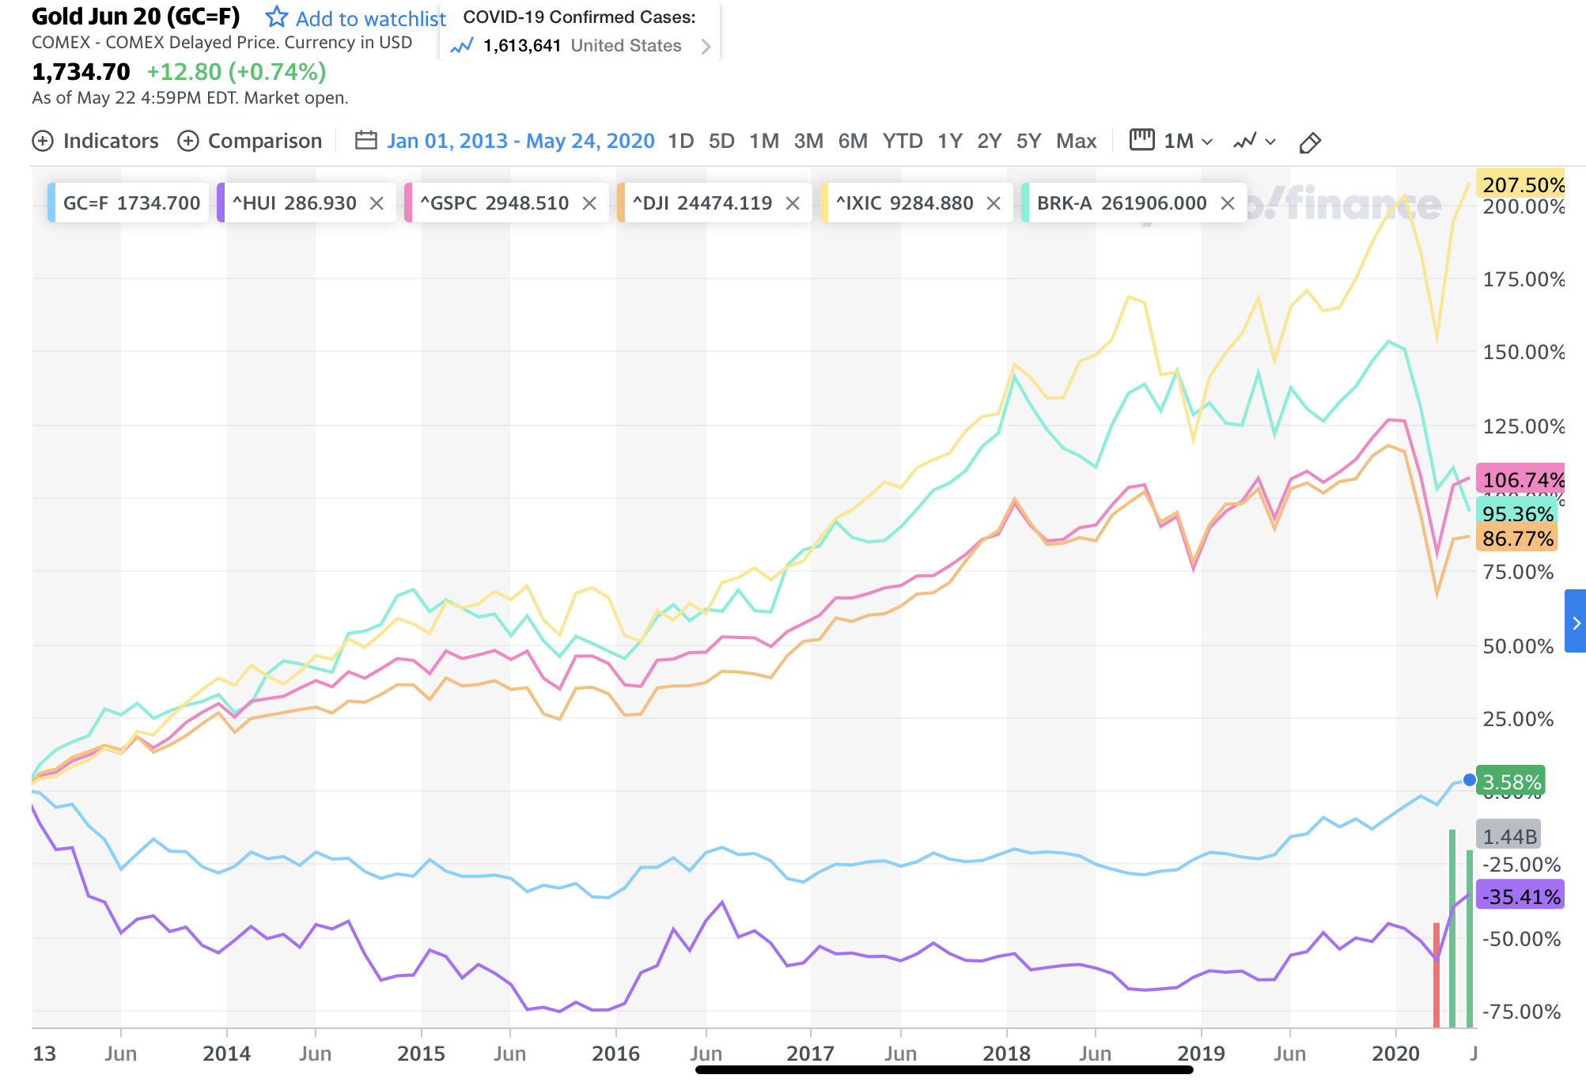Click the Add to watchlist star icon
This screenshot has width=1586, height=1086.
point(276,17)
